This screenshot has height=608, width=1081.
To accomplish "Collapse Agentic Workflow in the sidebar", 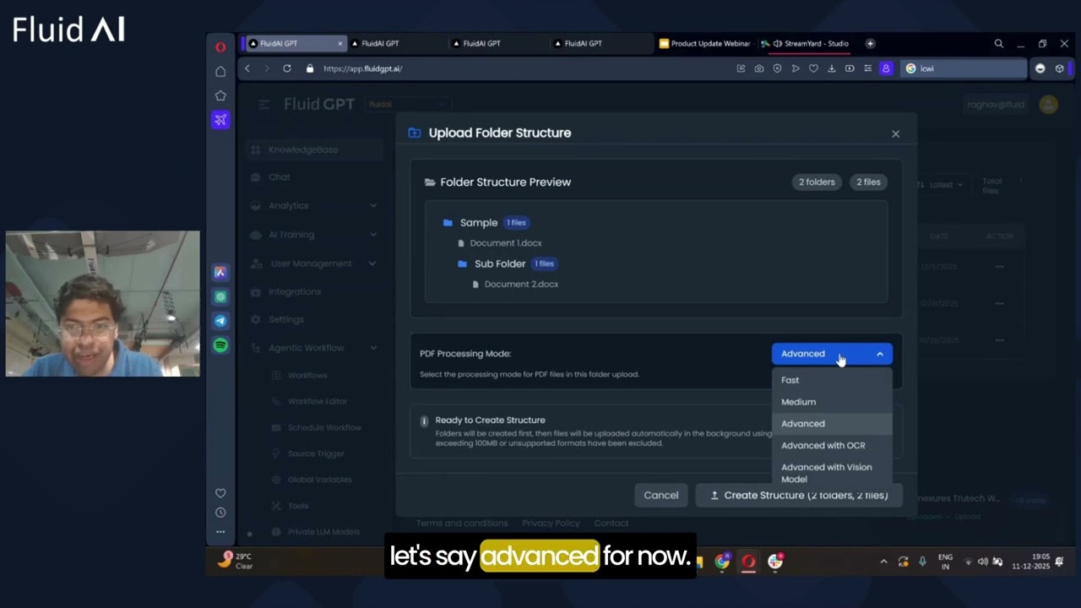I will point(313,347).
